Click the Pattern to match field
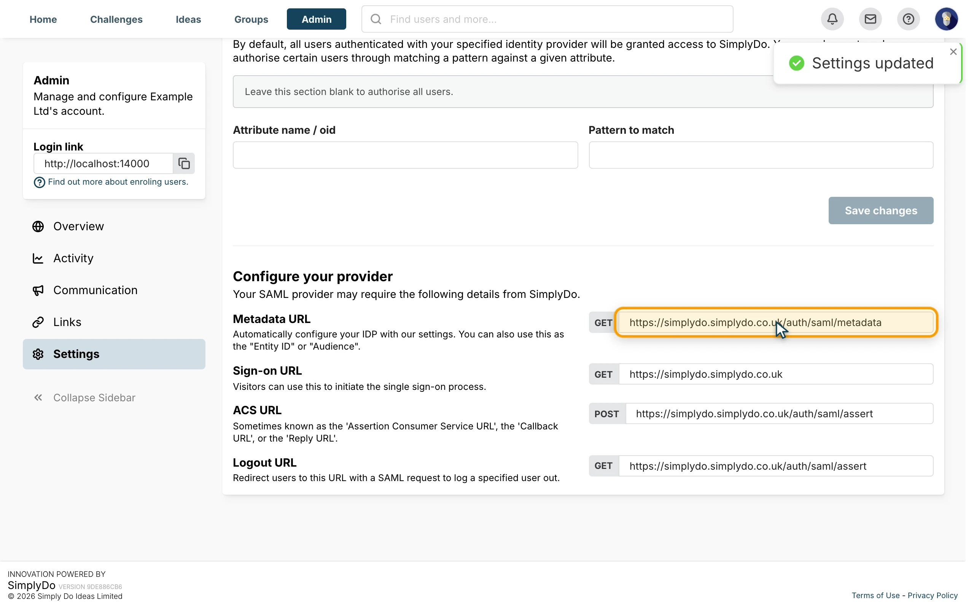This screenshot has width=974, height=608. click(x=761, y=155)
